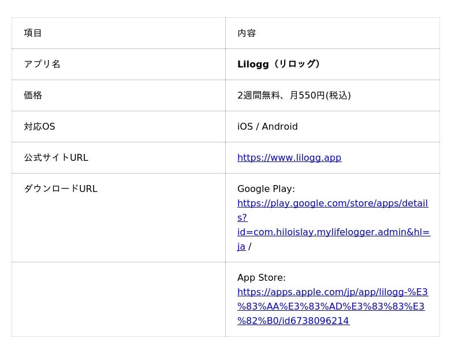This screenshot has height=354, width=462.
Task: Open the Google Play store download link
Action: tap(332, 204)
